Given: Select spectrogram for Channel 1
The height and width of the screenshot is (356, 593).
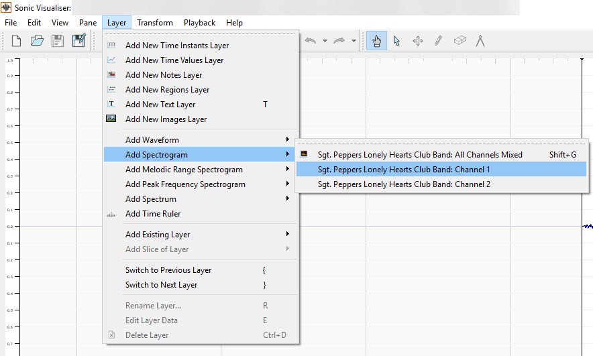Looking at the screenshot, I should point(441,170).
